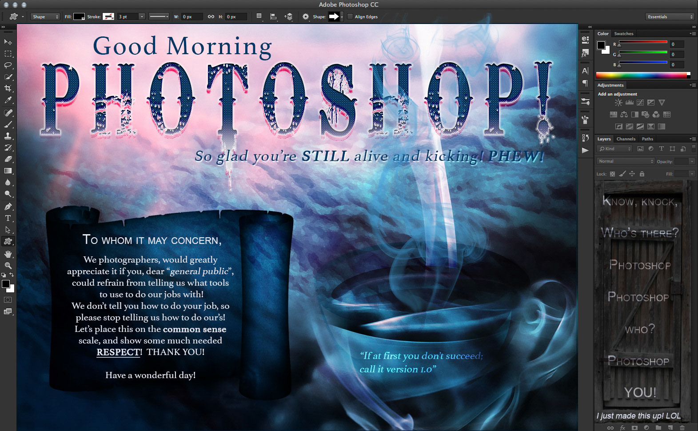Select the Move tool
This screenshot has height=431, width=698.
tap(8, 42)
